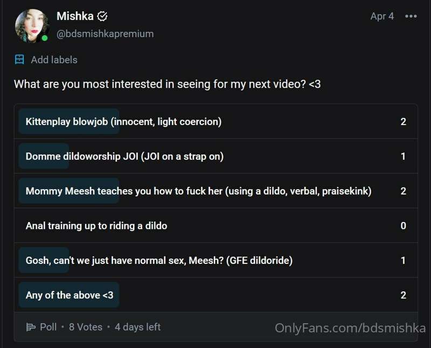Click the post question text about next video
Screen dimensions: 431x348
coord(168,84)
